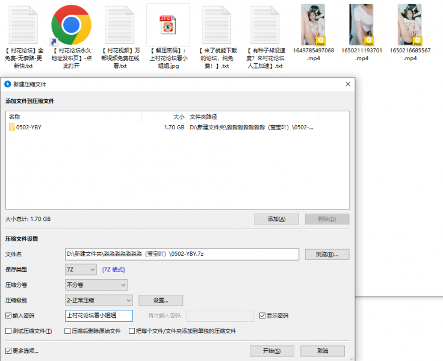443x361 pixels.
Task: Uncheck the 输入密码 checkbox
Action: 8,316
